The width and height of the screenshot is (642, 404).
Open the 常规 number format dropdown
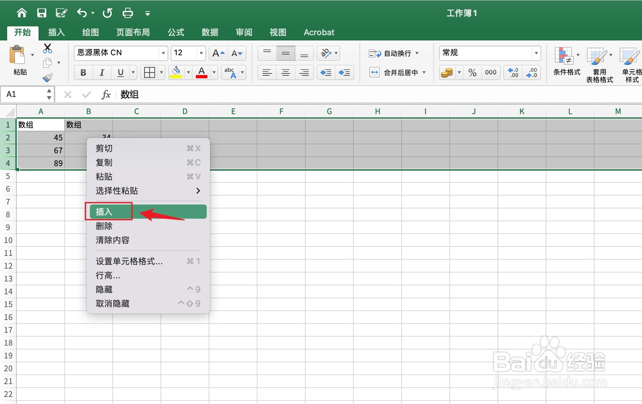[x=537, y=53]
